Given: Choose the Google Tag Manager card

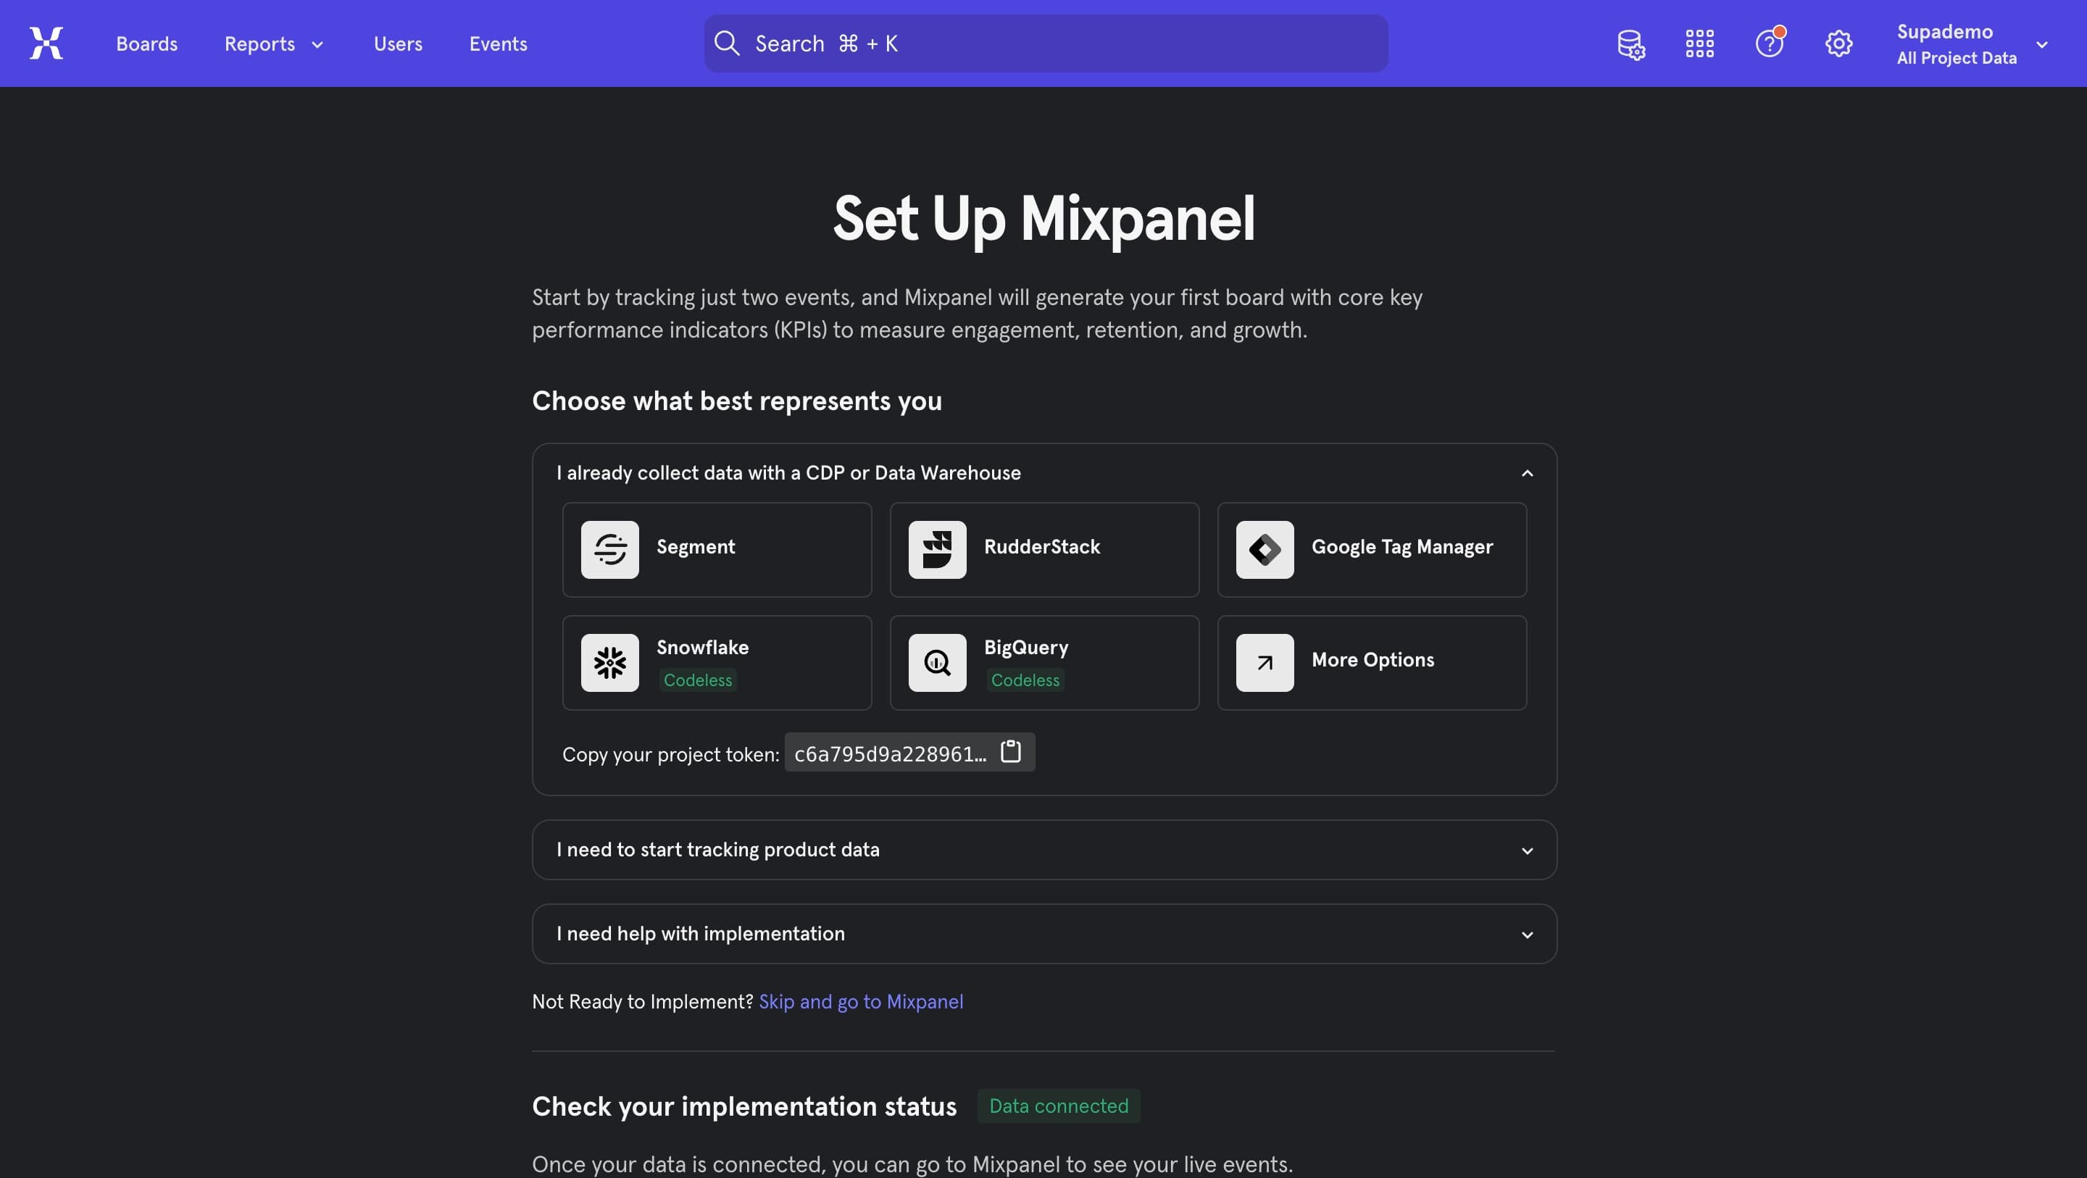Looking at the screenshot, I should [x=1372, y=549].
